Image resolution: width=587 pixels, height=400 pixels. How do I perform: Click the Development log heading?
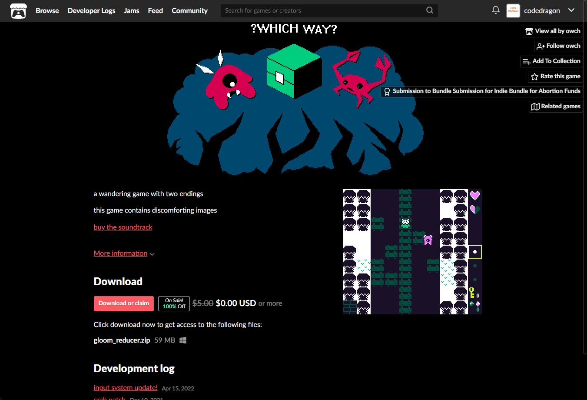point(134,369)
